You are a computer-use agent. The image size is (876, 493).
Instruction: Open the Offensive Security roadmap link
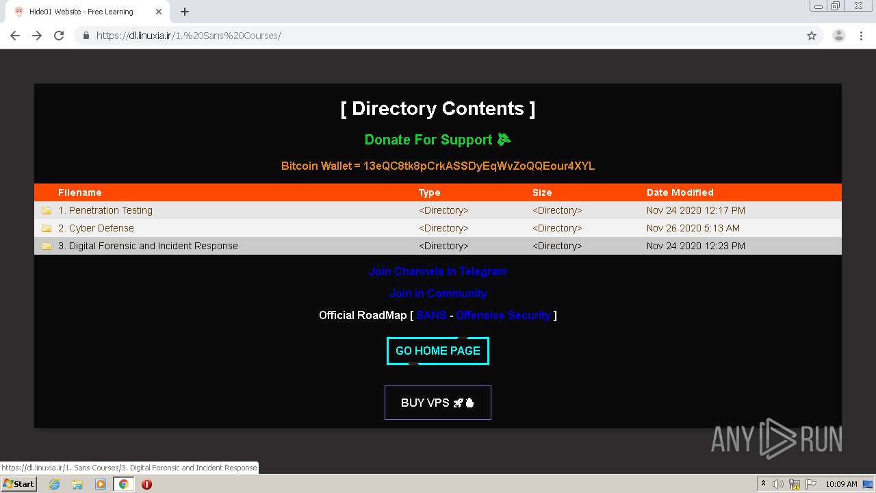tap(503, 315)
